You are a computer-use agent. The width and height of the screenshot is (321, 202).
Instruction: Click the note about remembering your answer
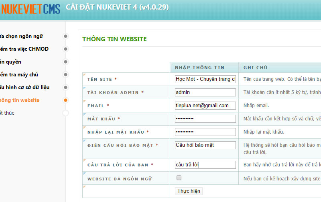coord(282,164)
